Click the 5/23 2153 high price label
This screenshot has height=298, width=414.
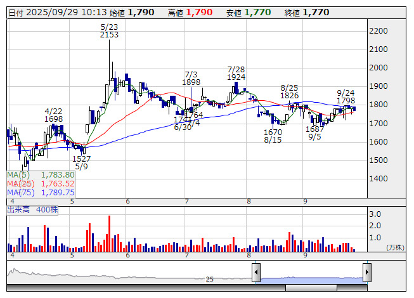[109, 30]
